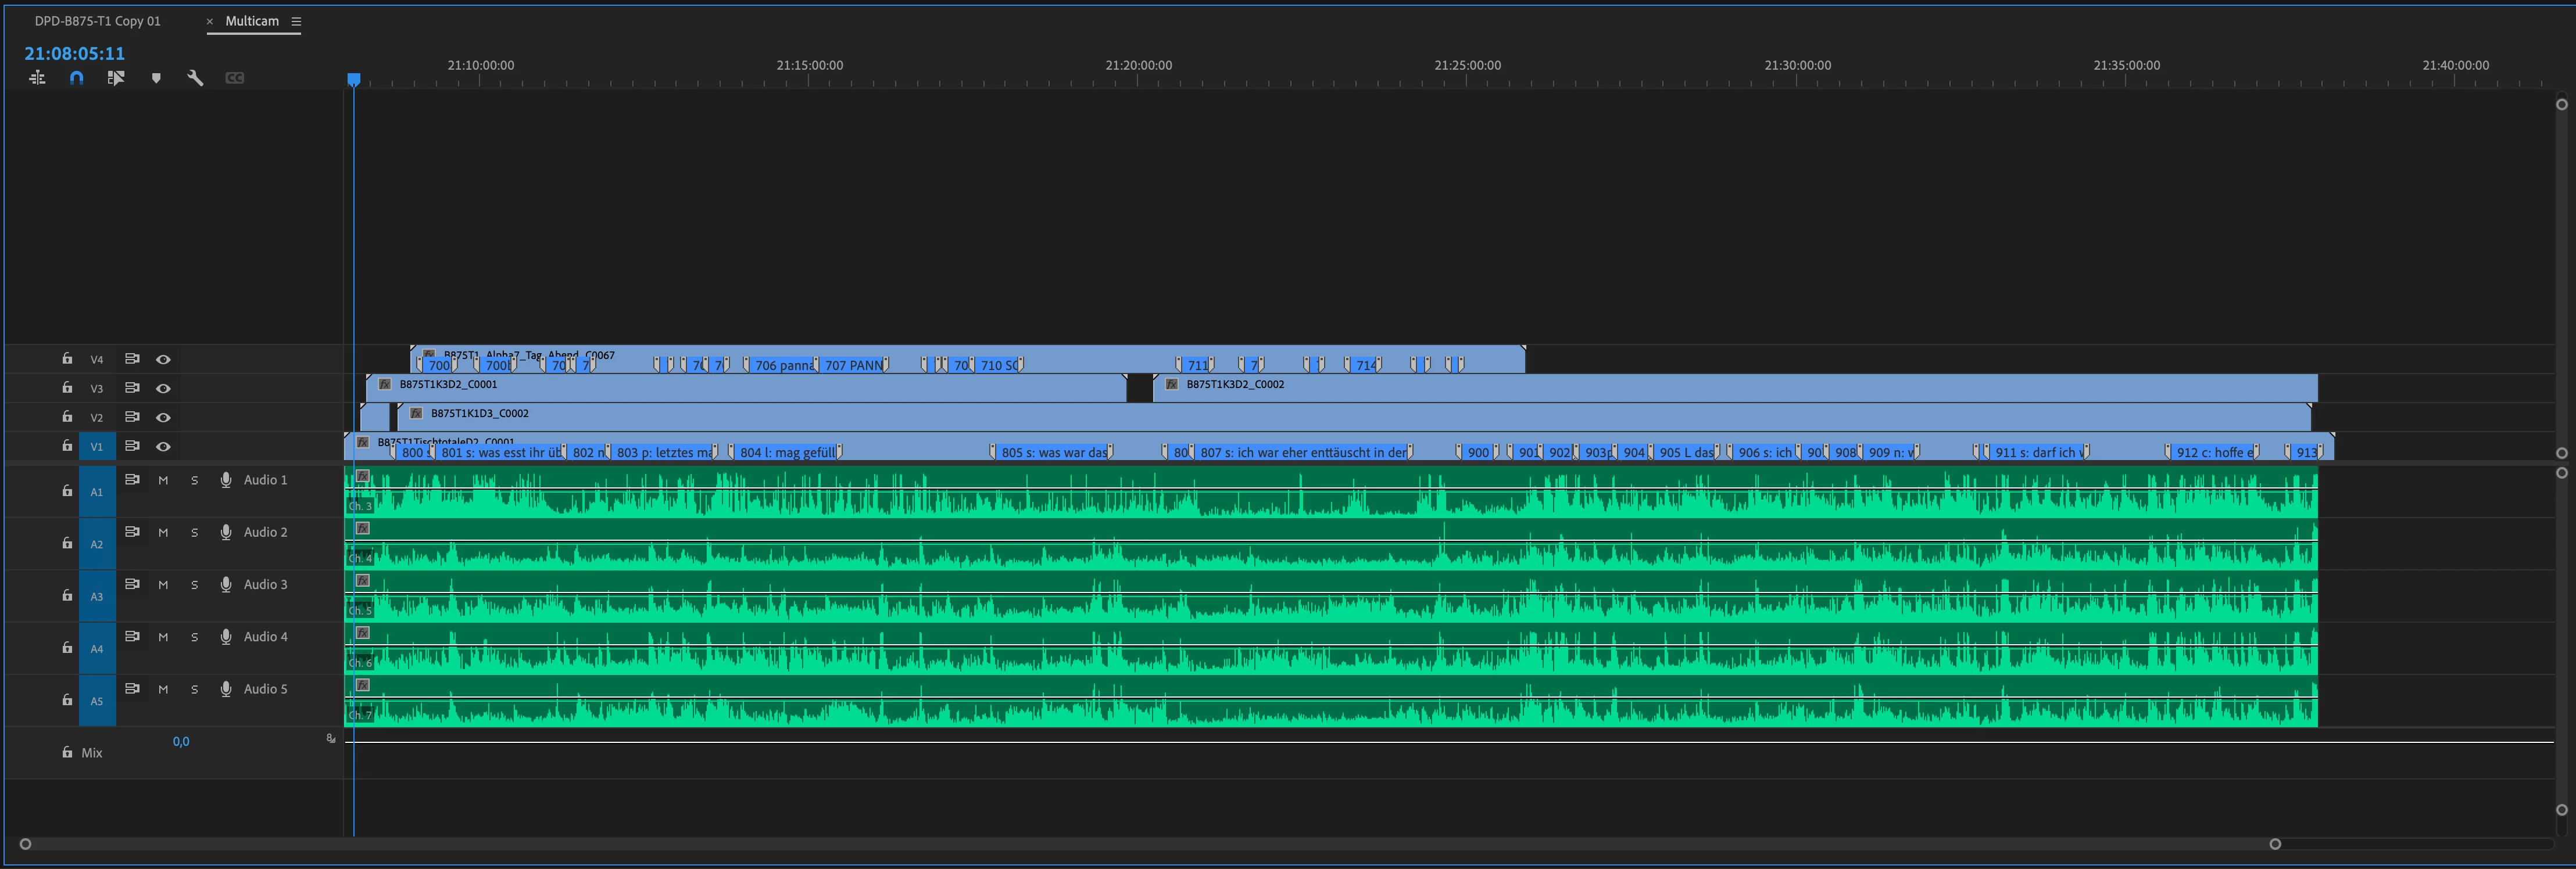The height and width of the screenshot is (869, 2576).
Task: Click the CC captions icon
Action: pos(235,78)
